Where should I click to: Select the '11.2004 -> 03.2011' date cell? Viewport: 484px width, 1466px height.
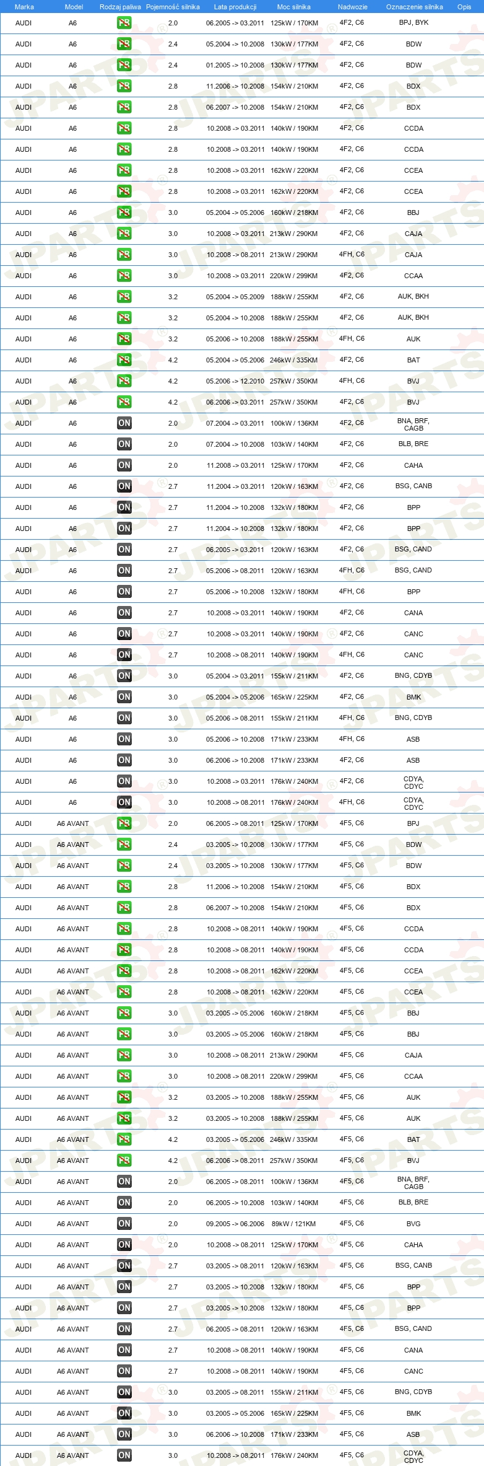pyautogui.click(x=235, y=486)
